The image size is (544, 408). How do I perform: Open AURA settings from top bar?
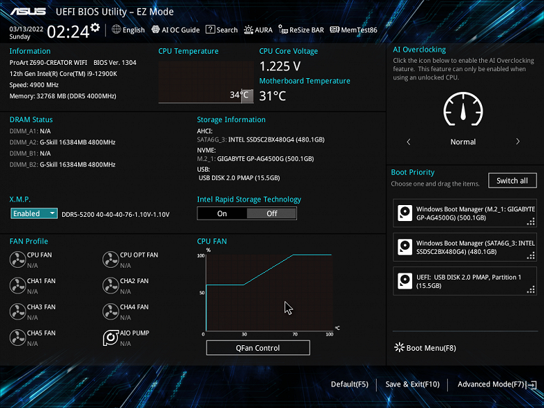[x=258, y=30]
